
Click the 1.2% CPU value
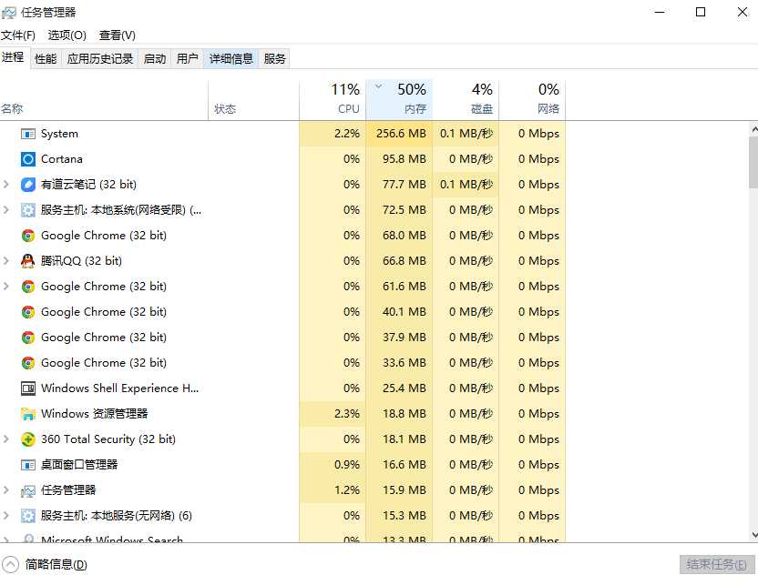click(347, 490)
